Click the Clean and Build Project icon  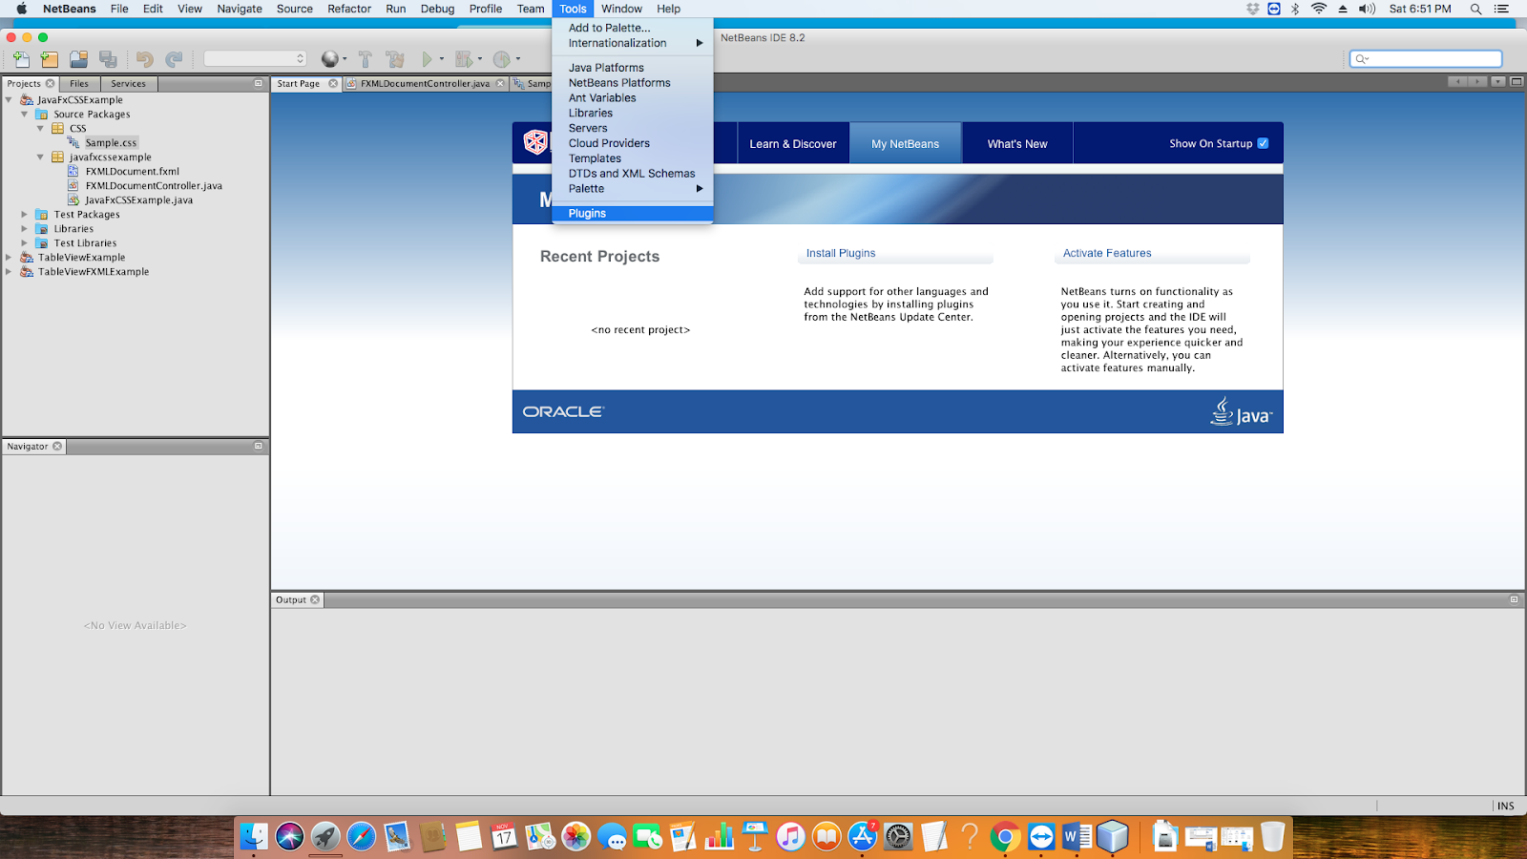pyautogui.click(x=395, y=59)
